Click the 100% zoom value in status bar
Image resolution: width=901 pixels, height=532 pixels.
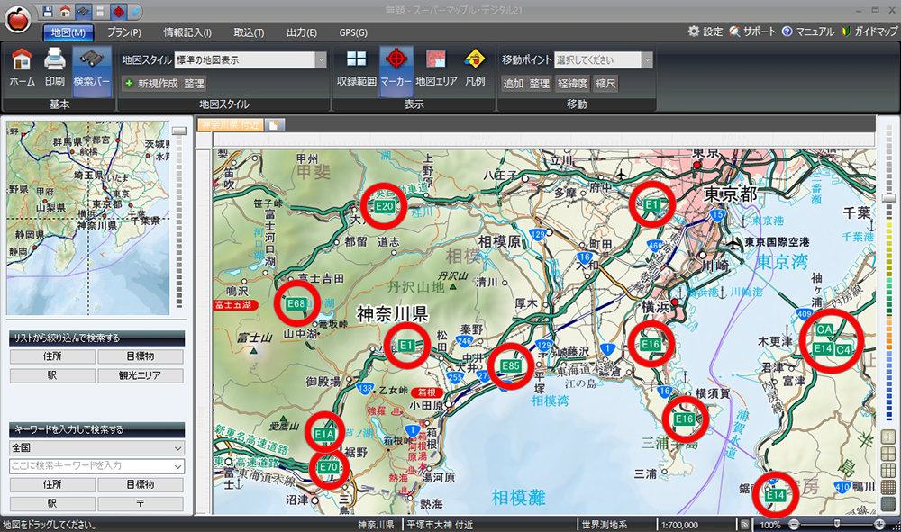coord(770,525)
